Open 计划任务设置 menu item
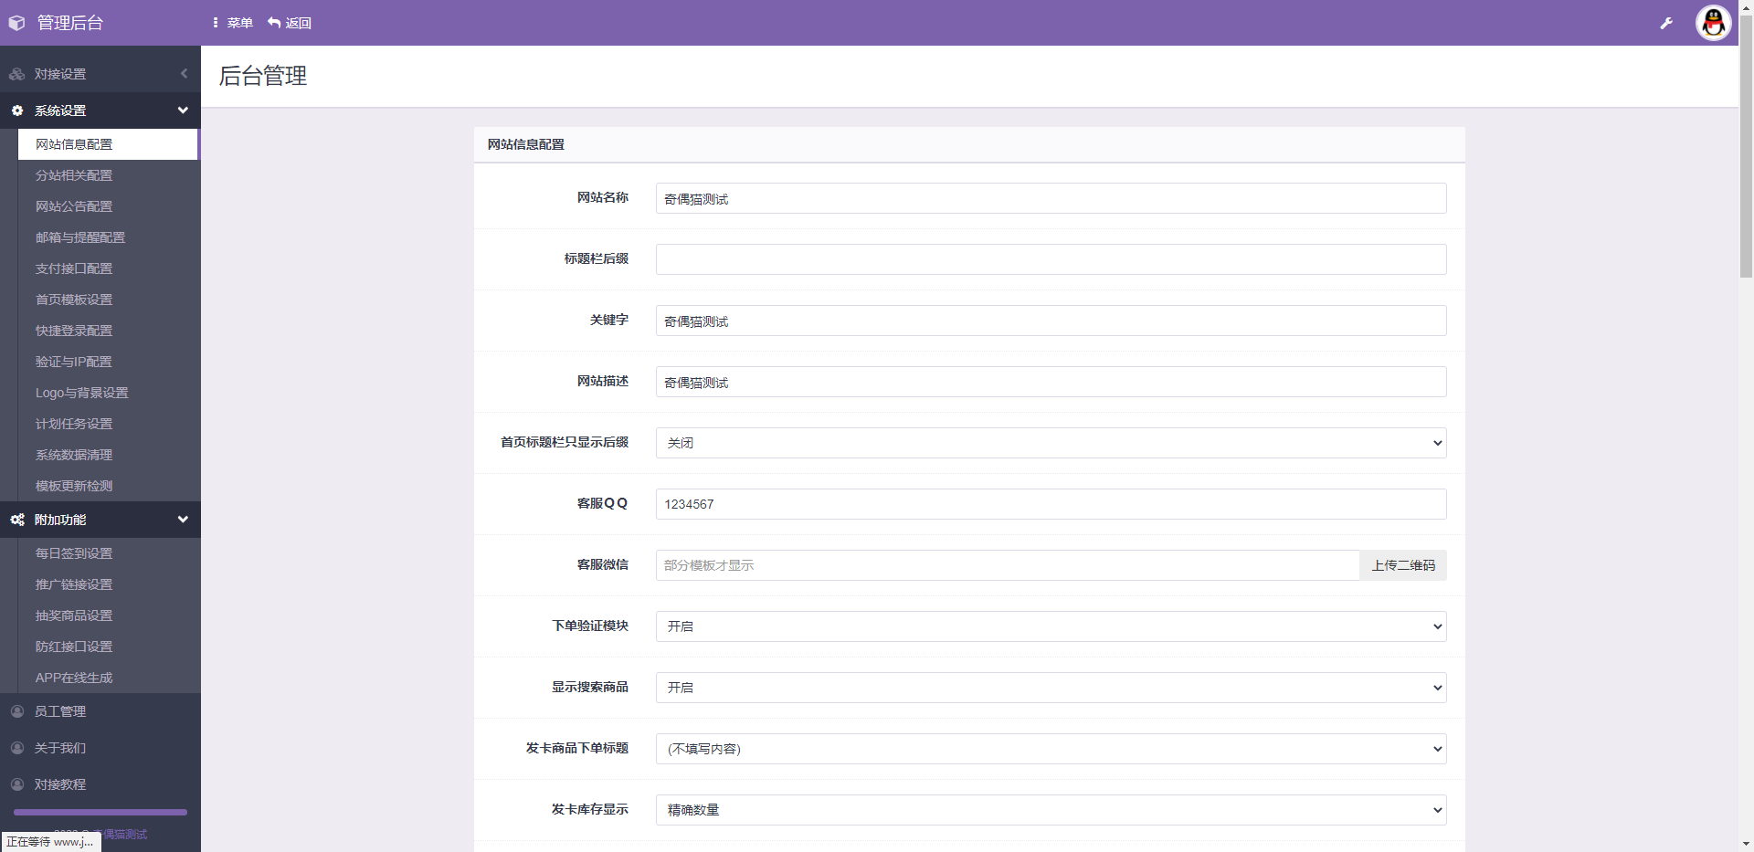The width and height of the screenshot is (1754, 852). pos(108,424)
